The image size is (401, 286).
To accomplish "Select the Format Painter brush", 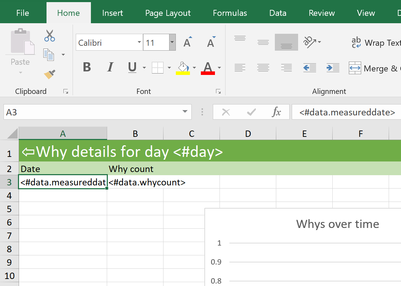I will [x=50, y=74].
